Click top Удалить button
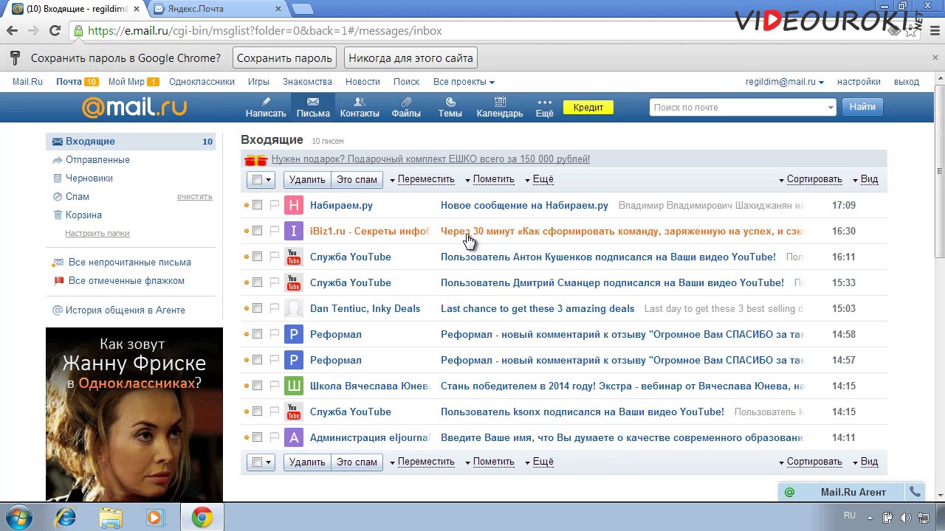 coord(307,179)
